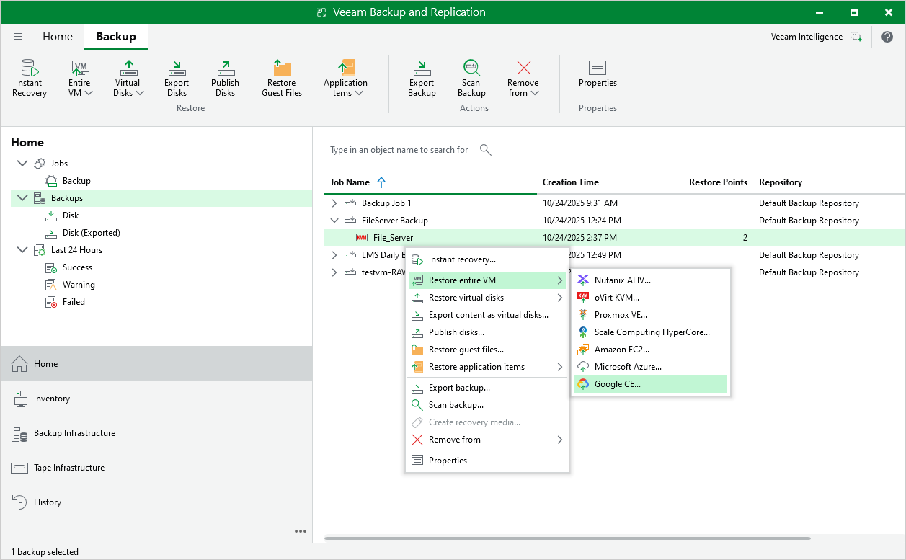906x560 pixels.
Task: Click the object name search field
Action: (400, 150)
